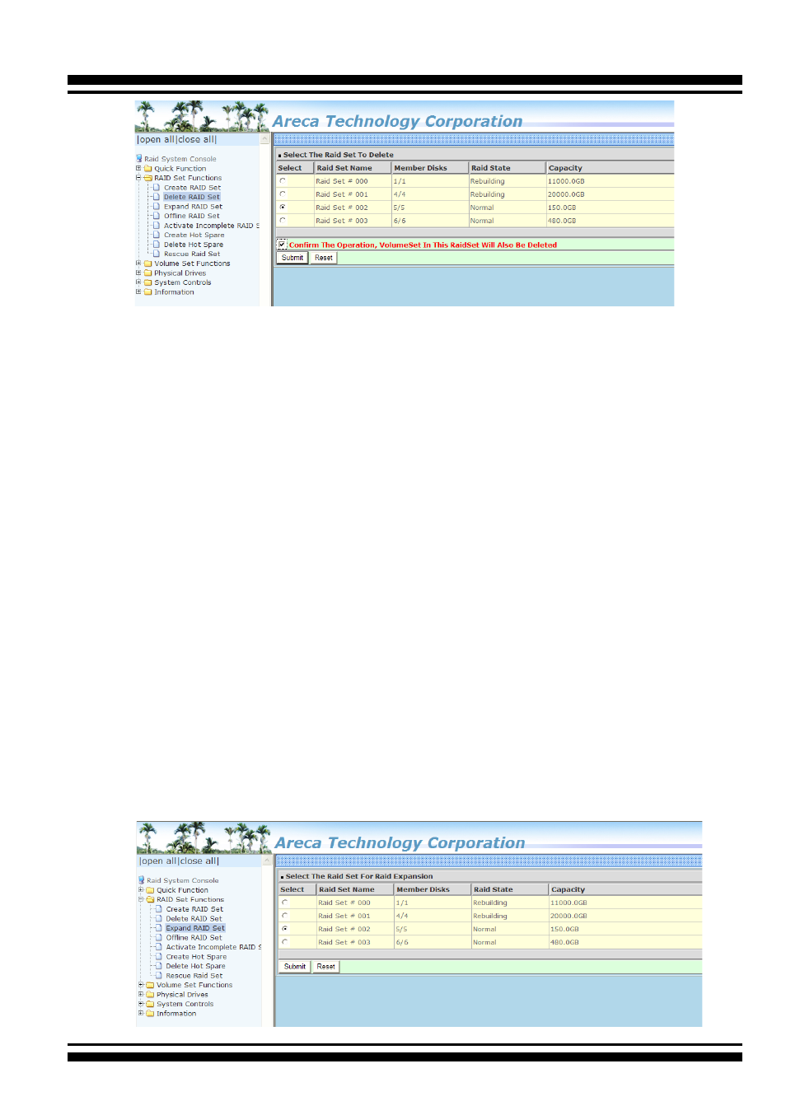Click RAID Set Functions folder icon in expansion-page tree

tap(151, 899)
